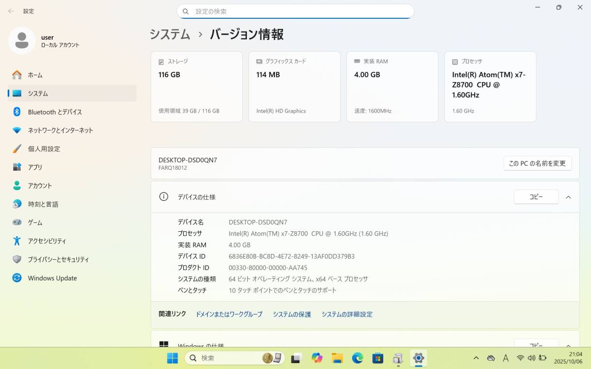Show hidden system tray icons chevron
Screen dimensions: 591x369
click(476, 358)
